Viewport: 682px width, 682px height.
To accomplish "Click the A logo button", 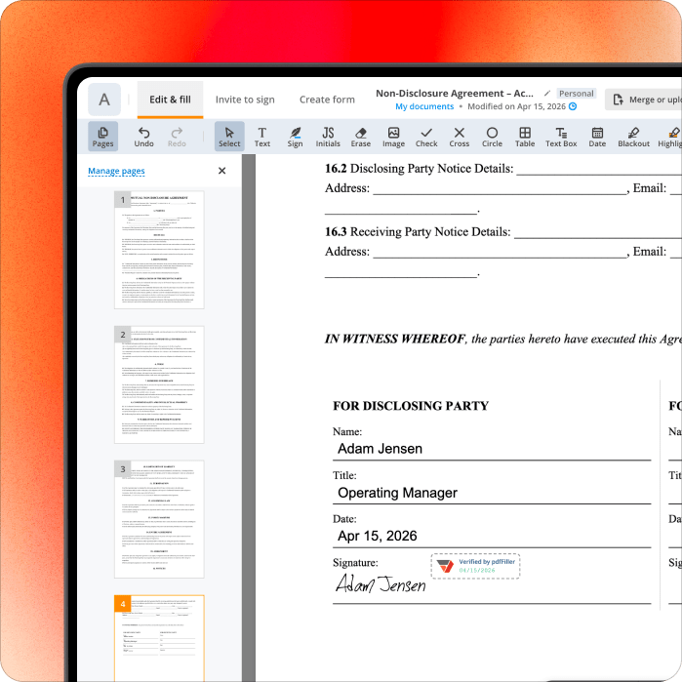I will coord(104,100).
